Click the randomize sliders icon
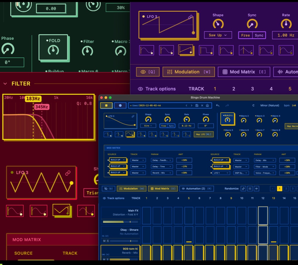The image size is (298, 265). point(250,189)
